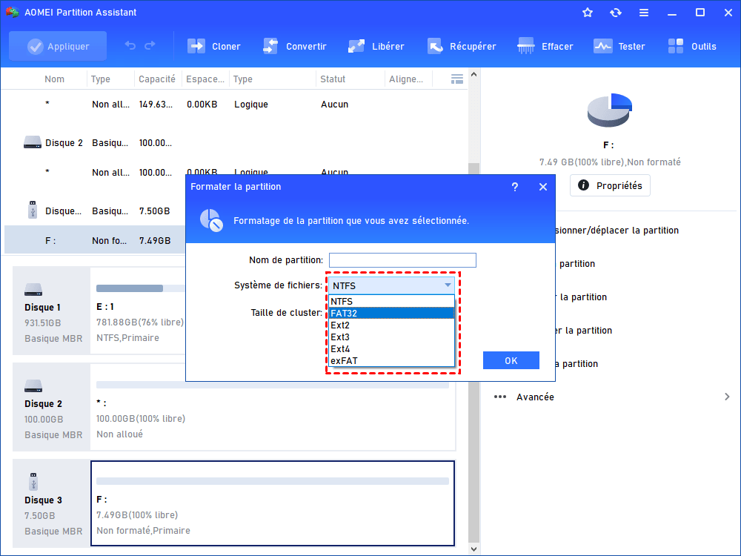Select NTFS from the file system list
Viewport: 741px width, 556px height.
(x=391, y=301)
